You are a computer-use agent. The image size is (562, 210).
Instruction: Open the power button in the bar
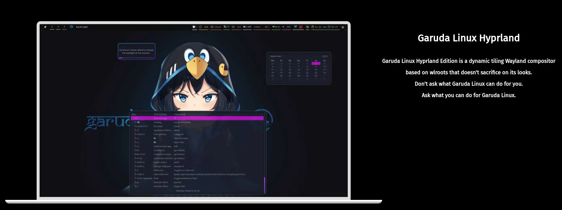(x=343, y=27)
